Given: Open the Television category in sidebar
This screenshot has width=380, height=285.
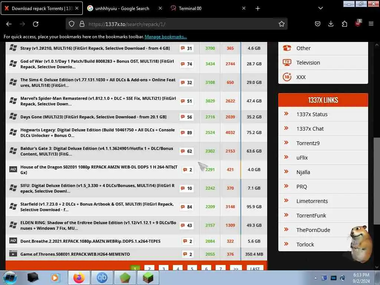Looking at the screenshot, I should [323, 62].
